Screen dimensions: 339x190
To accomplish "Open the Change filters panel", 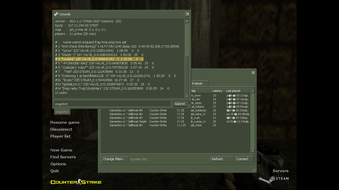I will coord(115,159).
